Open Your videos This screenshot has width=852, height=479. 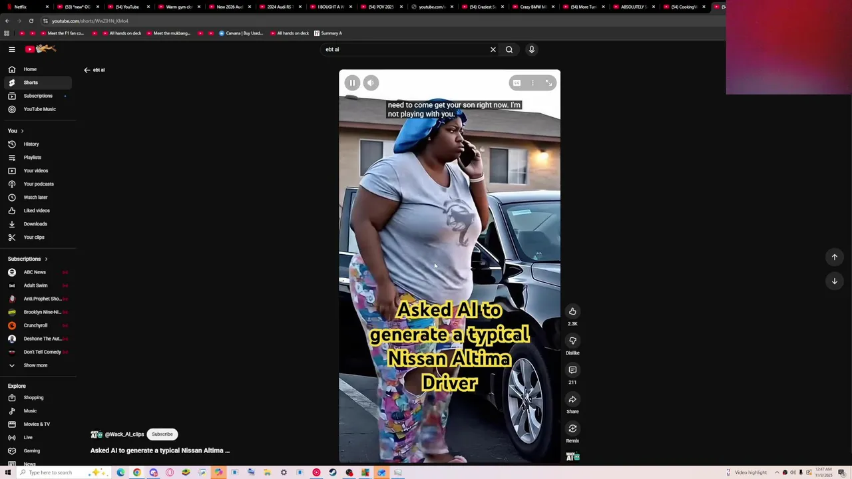pyautogui.click(x=38, y=170)
